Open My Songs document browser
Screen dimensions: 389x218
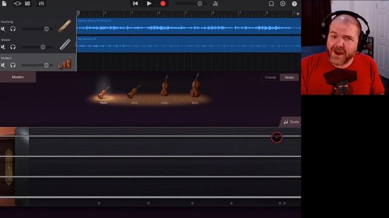click(x=4, y=4)
